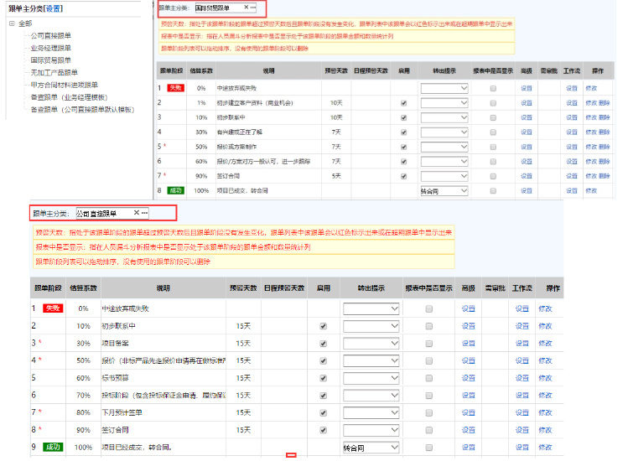The image size is (628, 461).
Task: Toggle the 启用 checkbox for the 有兴趣或正在了解 row
Action: pos(404,132)
